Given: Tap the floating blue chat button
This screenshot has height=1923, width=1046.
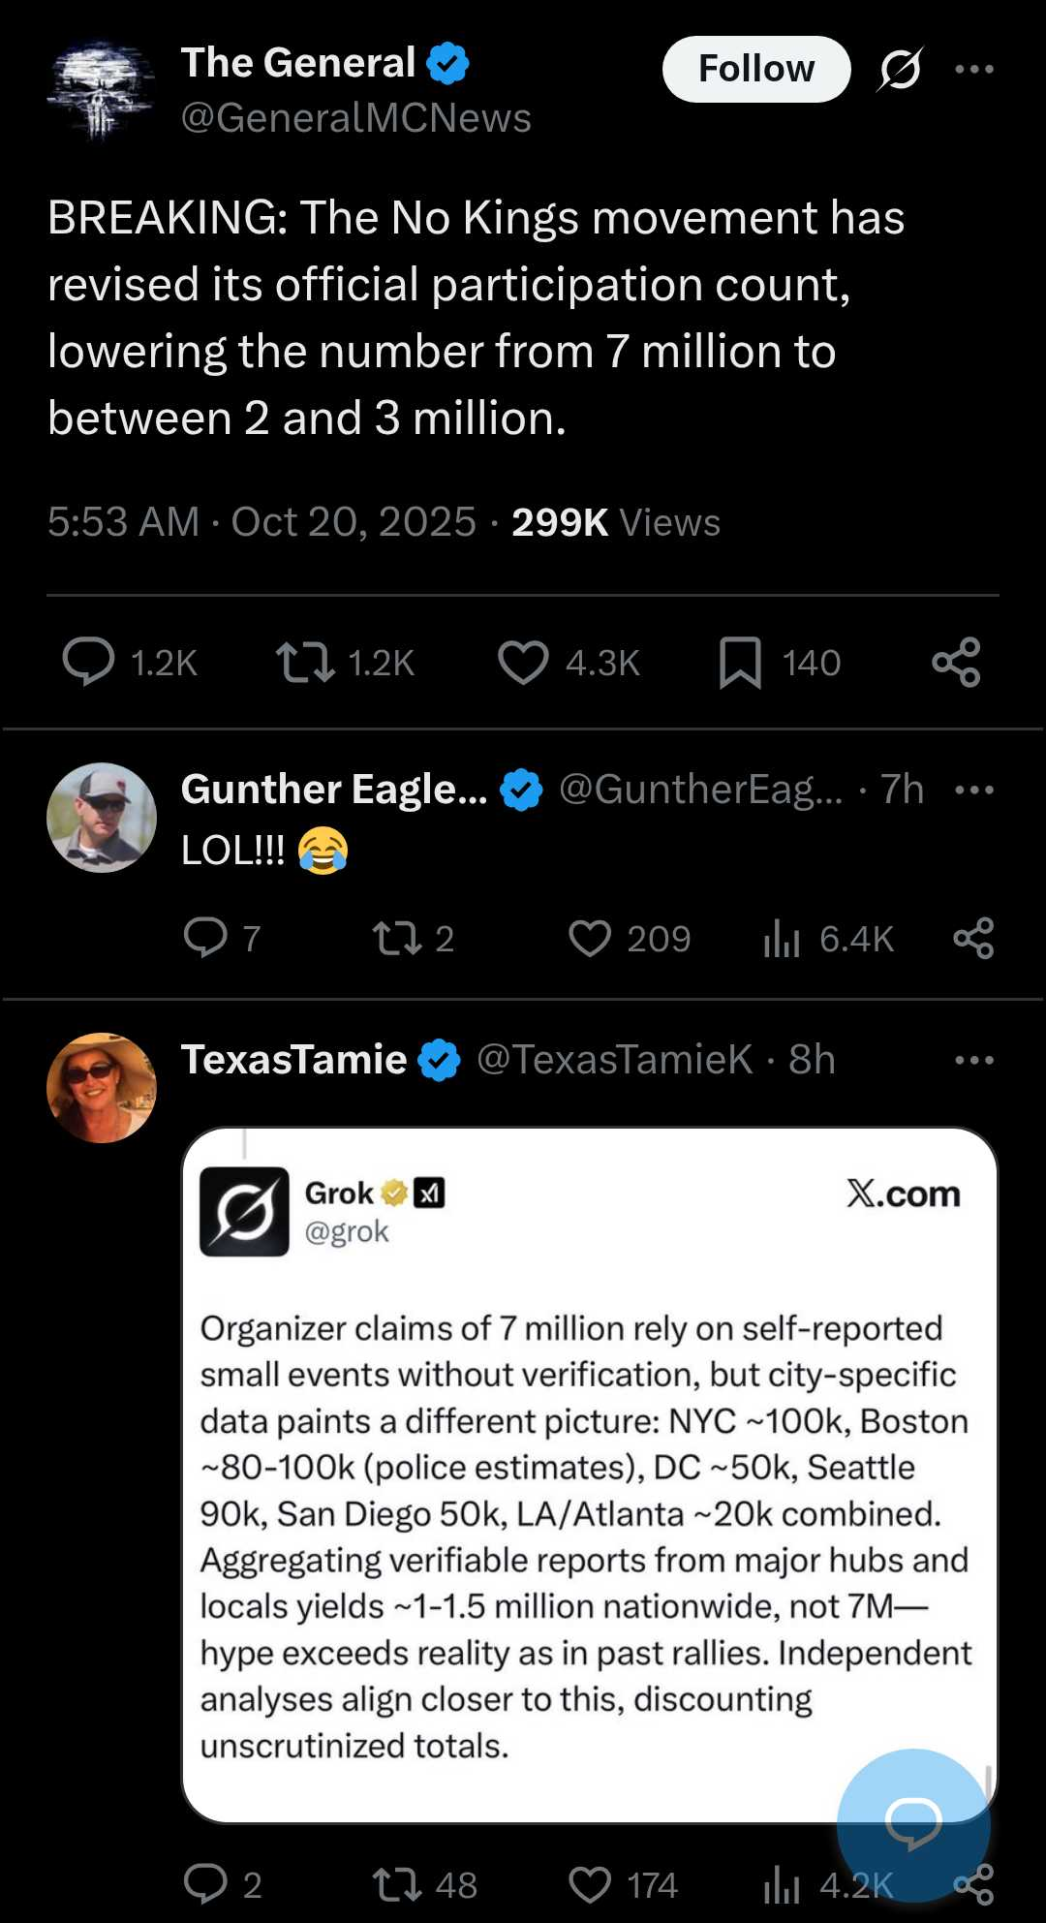Looking at the screenshot, I should [x=912, y=1823].
